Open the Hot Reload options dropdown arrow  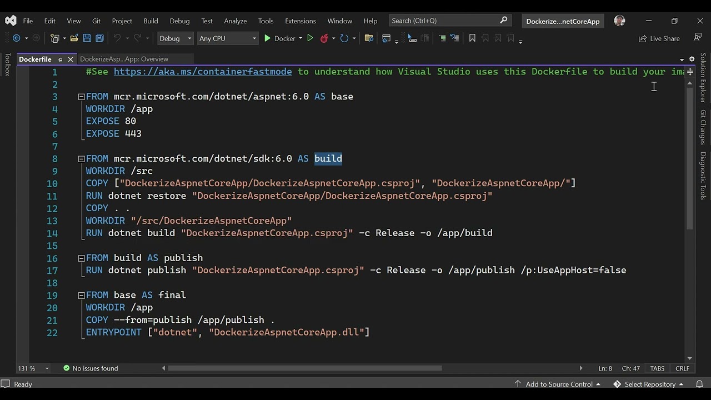pos(333,38)
